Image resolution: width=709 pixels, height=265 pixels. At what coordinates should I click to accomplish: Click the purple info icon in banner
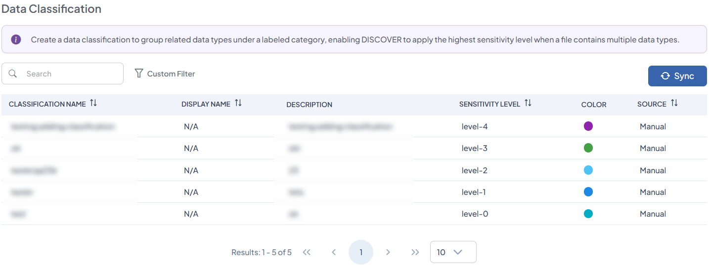point(16,39)
